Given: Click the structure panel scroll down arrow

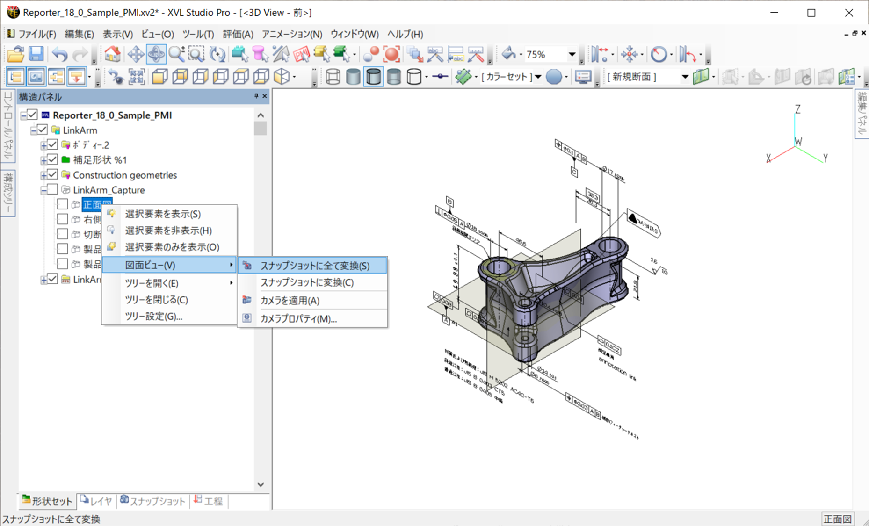Looking at the screenshot, I should (261, 484).
